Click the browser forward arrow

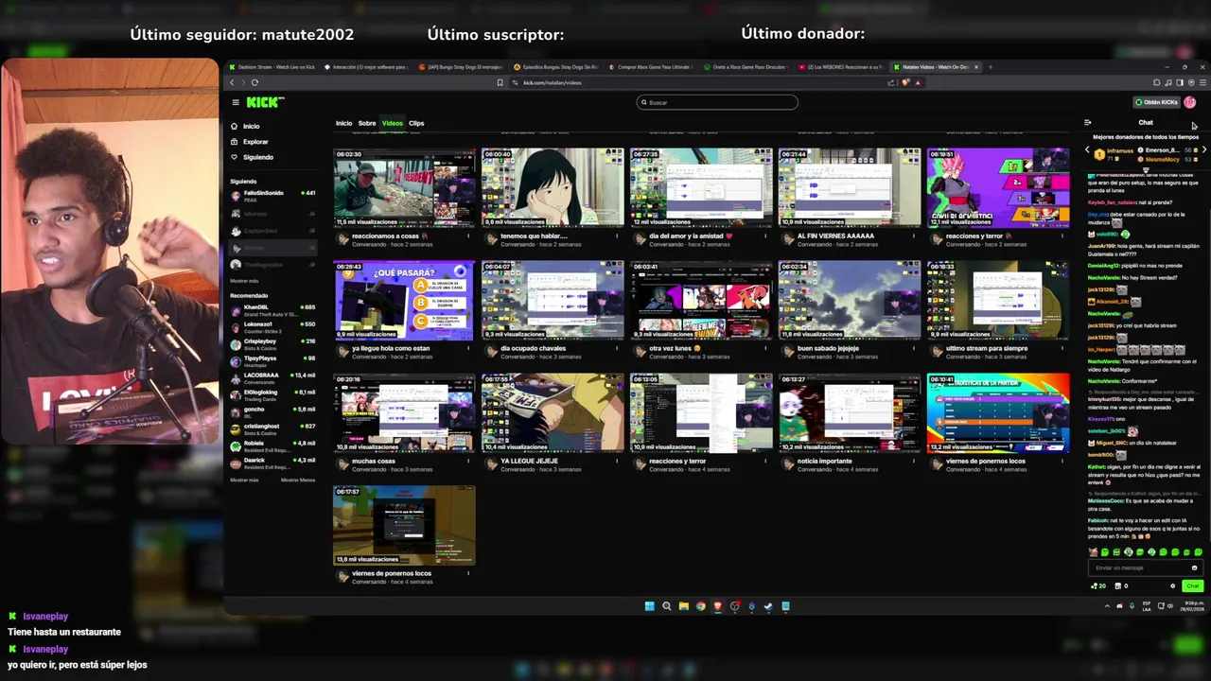pyautogui.click(x=243, y=82)
